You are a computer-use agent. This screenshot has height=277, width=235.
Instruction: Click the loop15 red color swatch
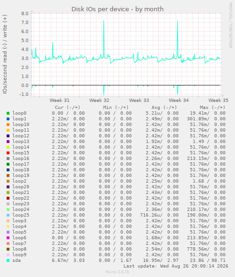tap(8, 153)
